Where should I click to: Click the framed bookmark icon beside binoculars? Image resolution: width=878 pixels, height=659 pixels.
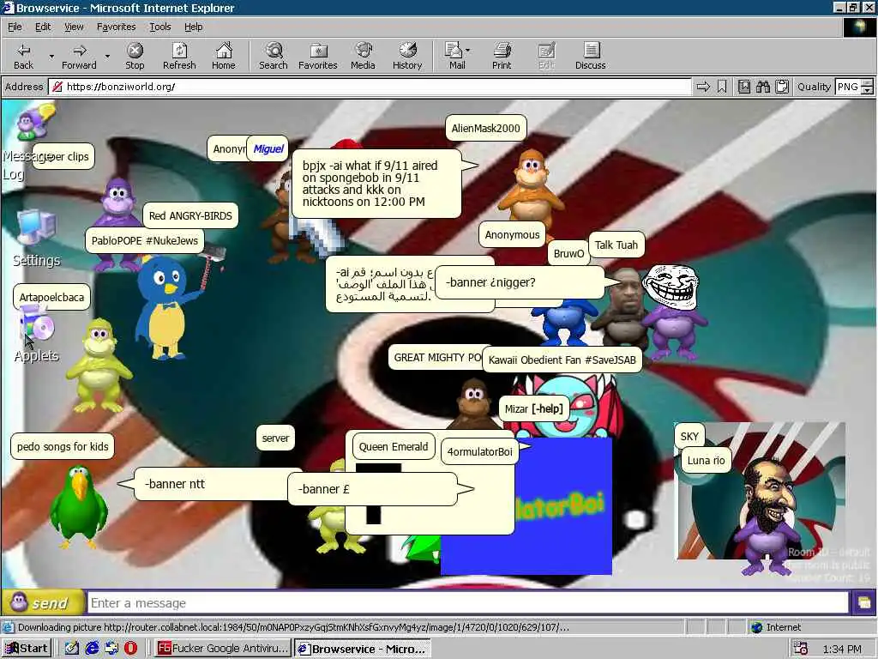tap(744, 87)
